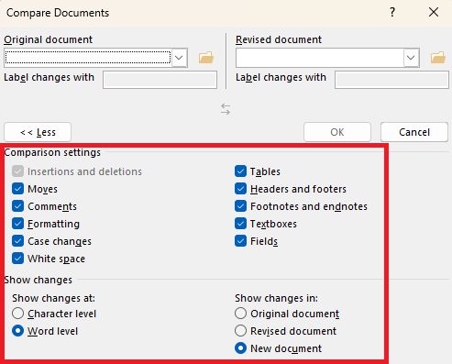Select Character level radio button

(x=18, y=314)
